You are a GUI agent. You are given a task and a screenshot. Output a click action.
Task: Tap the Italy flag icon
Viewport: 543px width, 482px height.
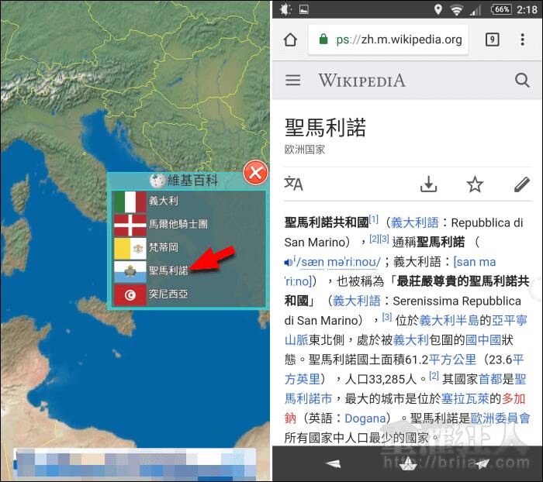130,201
